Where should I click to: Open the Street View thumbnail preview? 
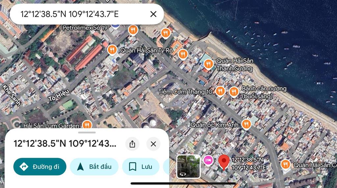188,166
